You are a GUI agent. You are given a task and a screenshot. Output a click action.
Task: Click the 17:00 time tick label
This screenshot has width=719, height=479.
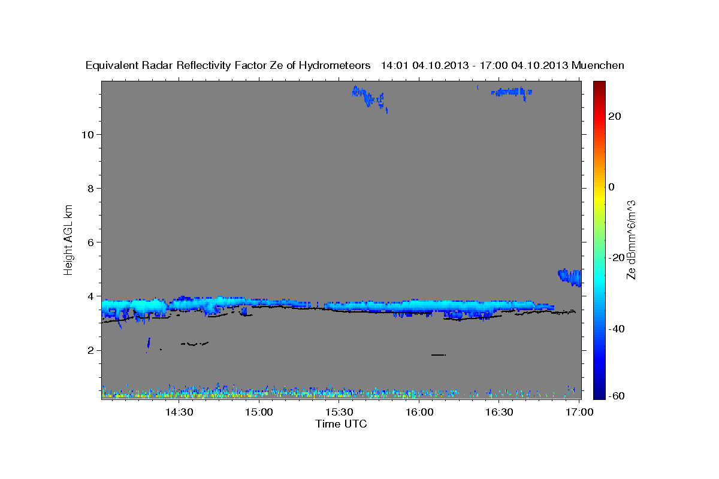579,413
